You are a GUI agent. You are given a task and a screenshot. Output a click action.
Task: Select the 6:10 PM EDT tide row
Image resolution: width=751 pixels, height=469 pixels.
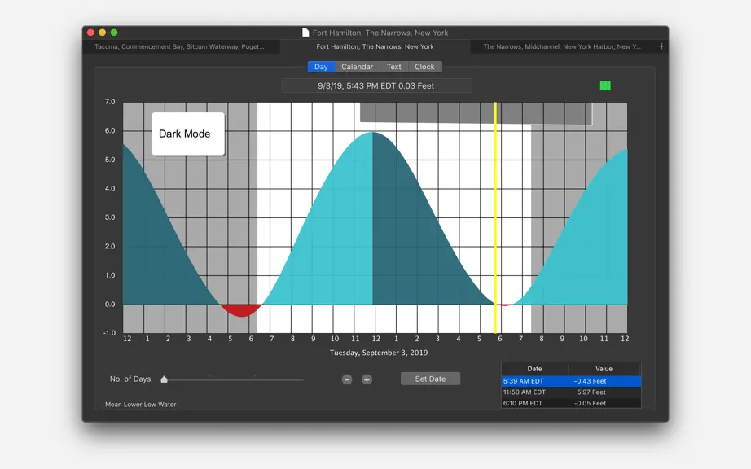point(571,403)
